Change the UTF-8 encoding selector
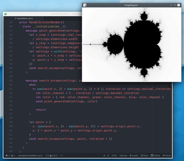 coord(114,156)
